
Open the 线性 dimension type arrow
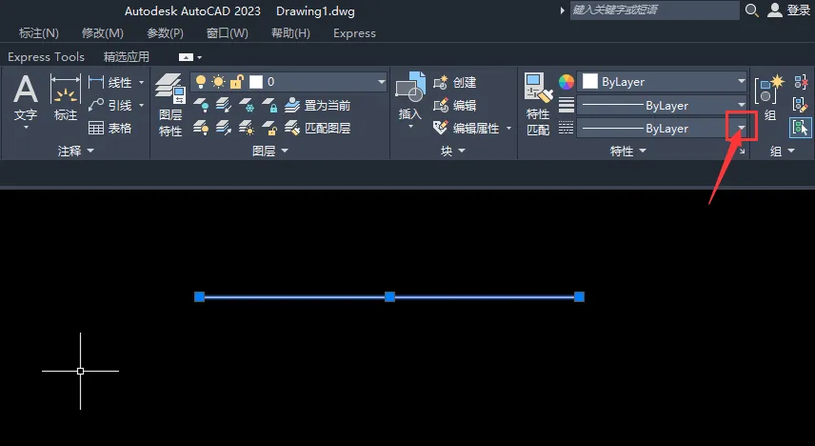pos(141,82)
